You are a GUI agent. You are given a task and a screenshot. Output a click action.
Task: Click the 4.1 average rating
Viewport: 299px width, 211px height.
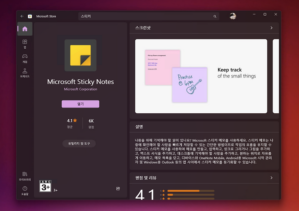coord(72,123)
